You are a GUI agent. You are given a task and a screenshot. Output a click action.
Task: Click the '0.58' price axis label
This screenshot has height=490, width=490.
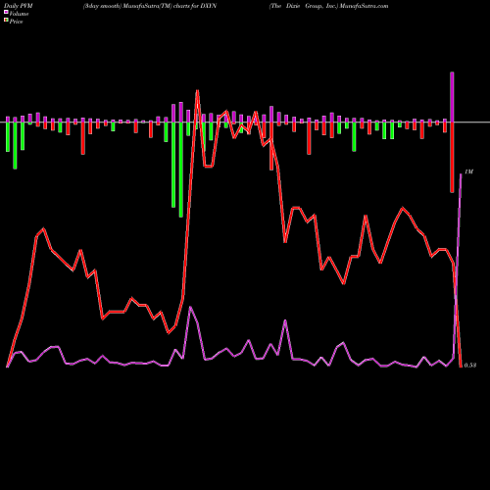click(470, 366)
